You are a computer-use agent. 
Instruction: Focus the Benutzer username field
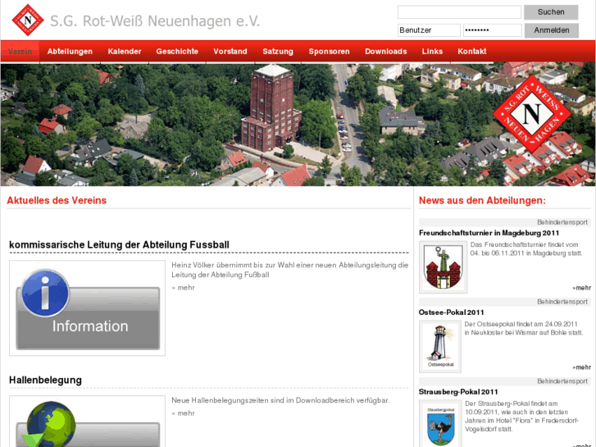[x=429, y=30]
